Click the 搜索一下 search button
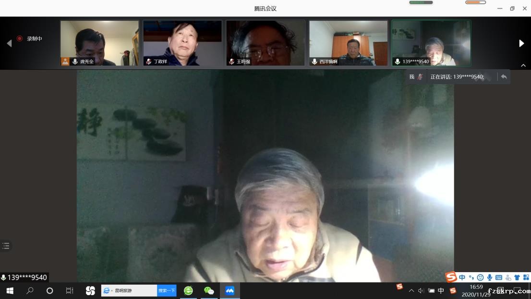531x299 pixels. pos(167,290)
